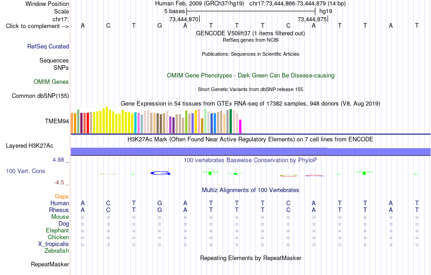Viewport: 431px width, 275px height.
Task: Click the -4.5 PhyloP lower scale value
Action: (x=59, y=183)
